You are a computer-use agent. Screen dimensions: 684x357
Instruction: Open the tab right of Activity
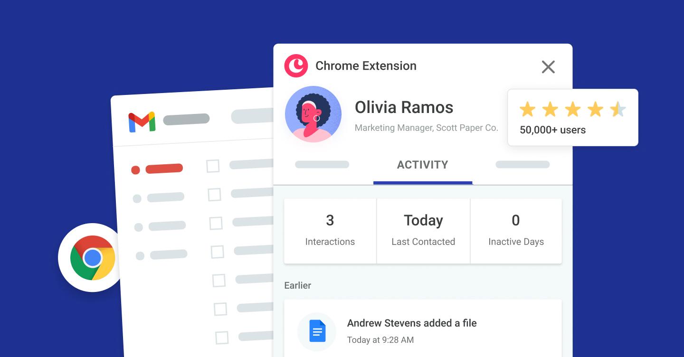click(x=522, y=164)
